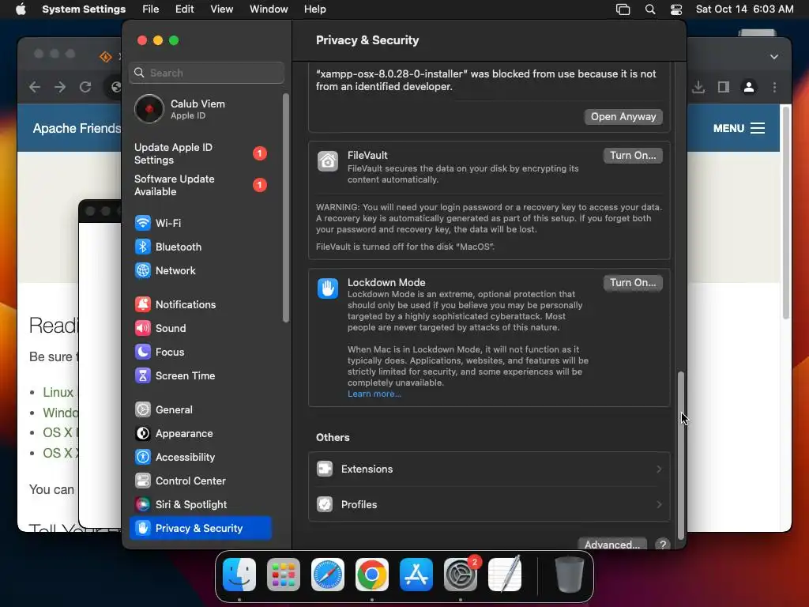Click the settings pane scrollbar thumb
Image resolution: width=809 pixels, height=607 pixels.
[680, 454]
